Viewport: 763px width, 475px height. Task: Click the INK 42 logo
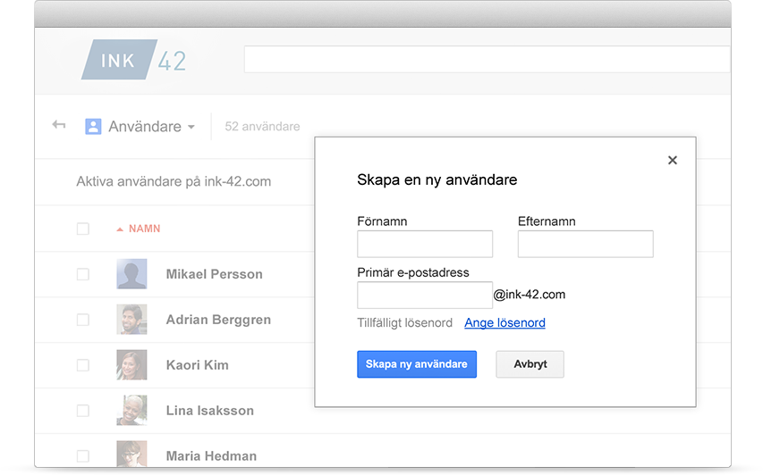point(134,60)
